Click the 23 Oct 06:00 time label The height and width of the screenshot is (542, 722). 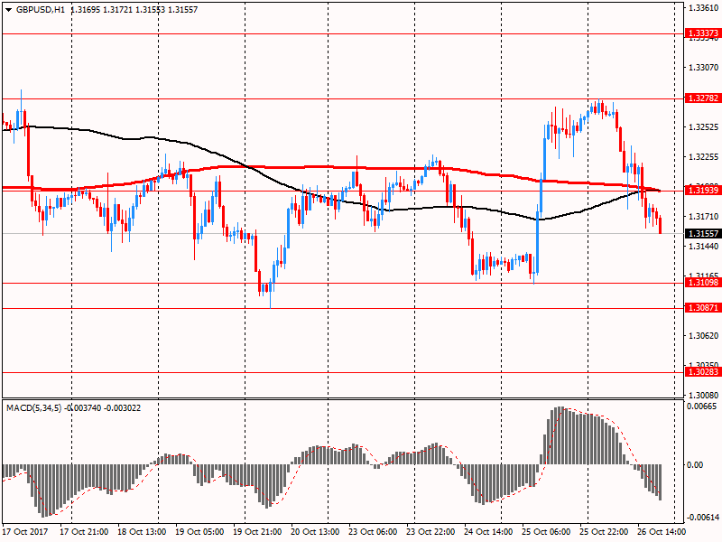(373, 532)
